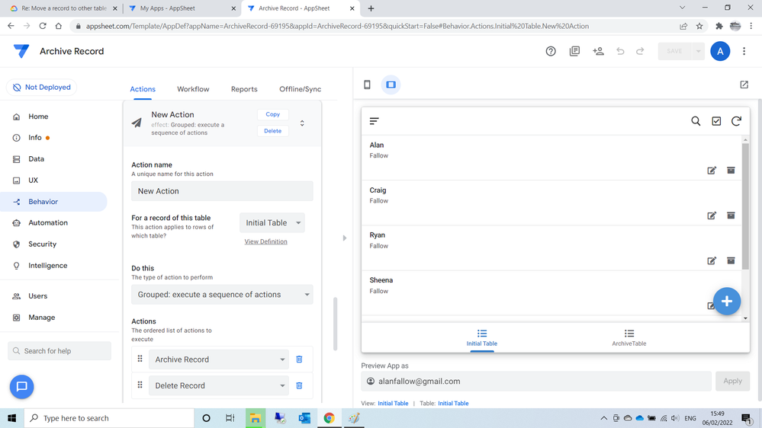Undo the last change
This screenshot has height=428, width=762.
click(620, 51)
